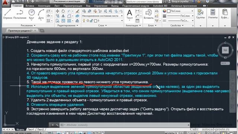Click the Erase tool icon
Viewport: 238px width, 134px height.
(x=77, y=11)
